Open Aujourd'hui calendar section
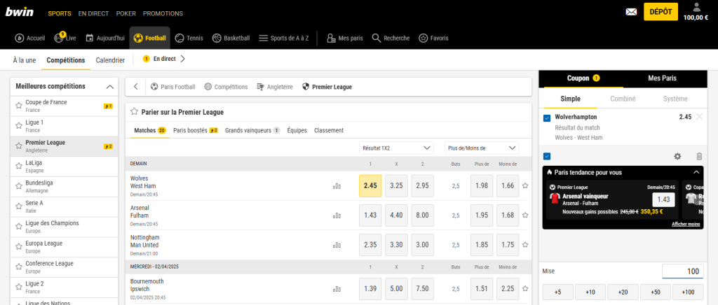The image size is (718, 305). 105,38
